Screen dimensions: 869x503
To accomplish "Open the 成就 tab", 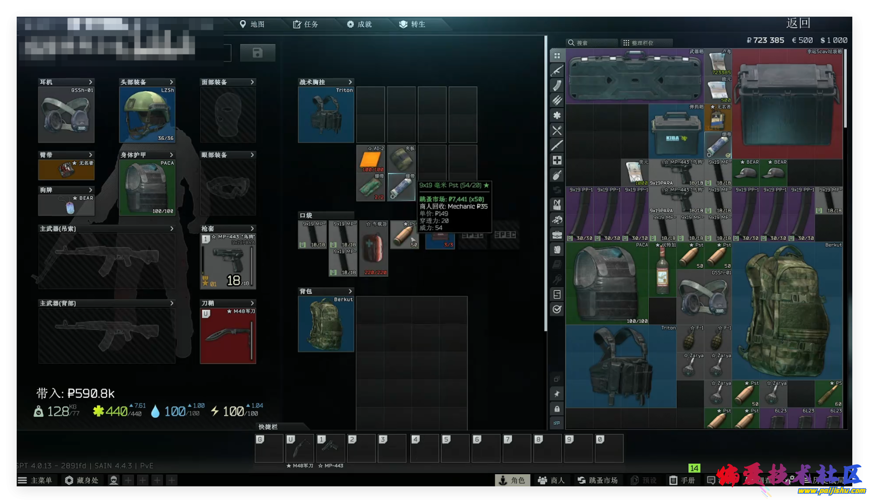I will [x=359, y=24].
